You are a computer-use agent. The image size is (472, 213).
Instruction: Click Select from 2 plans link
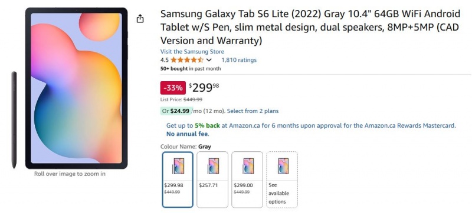[x=253, y=111]
